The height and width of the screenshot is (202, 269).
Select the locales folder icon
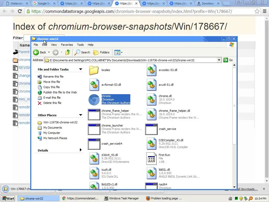point(94,70)
